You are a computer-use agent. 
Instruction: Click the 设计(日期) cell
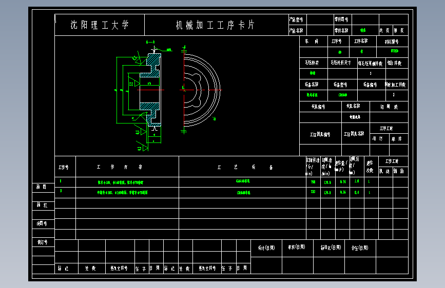click(x=266, y=248)
